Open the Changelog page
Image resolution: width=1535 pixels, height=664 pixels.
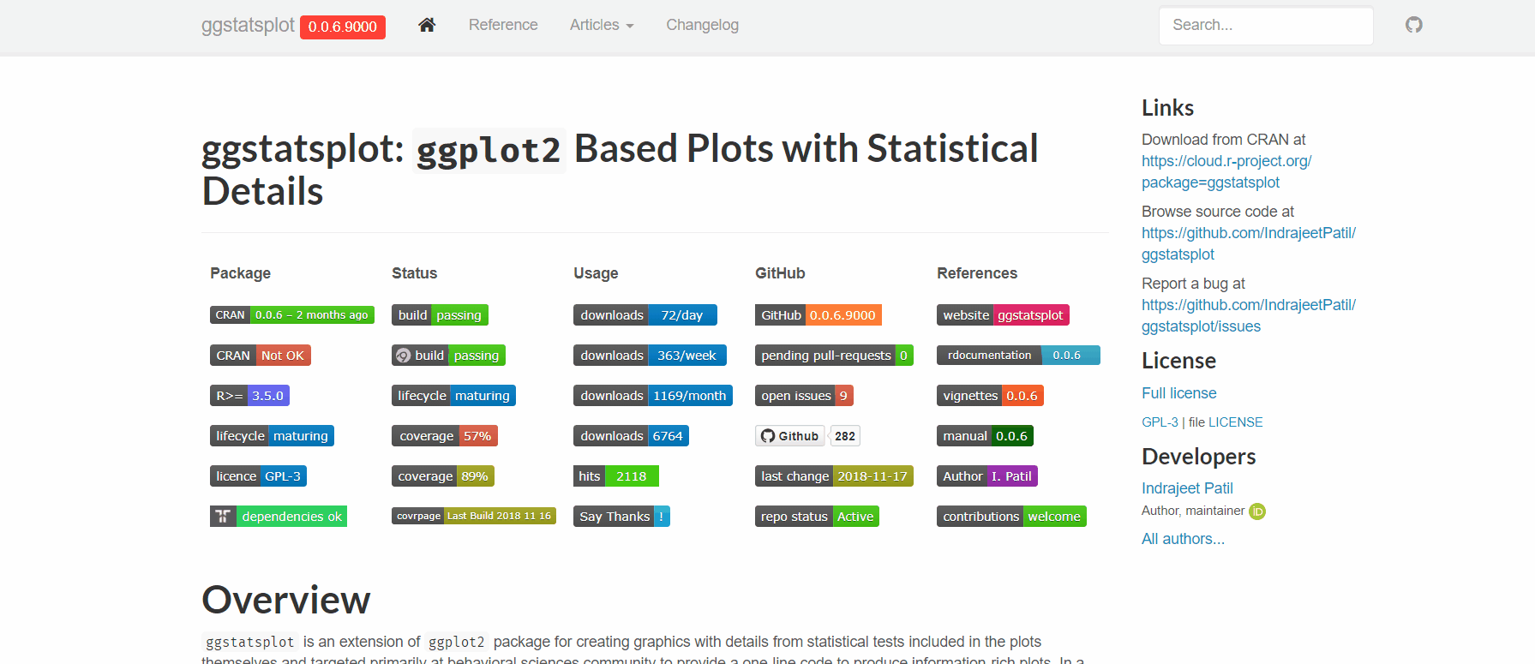point(702,25)
